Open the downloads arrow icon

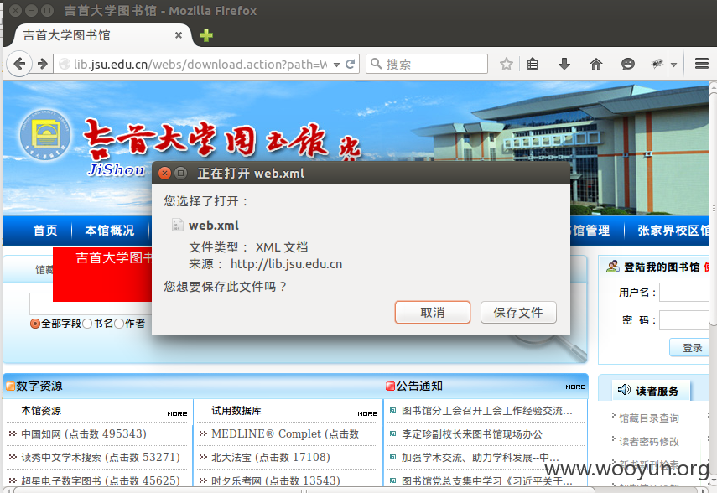click(564, 64)
